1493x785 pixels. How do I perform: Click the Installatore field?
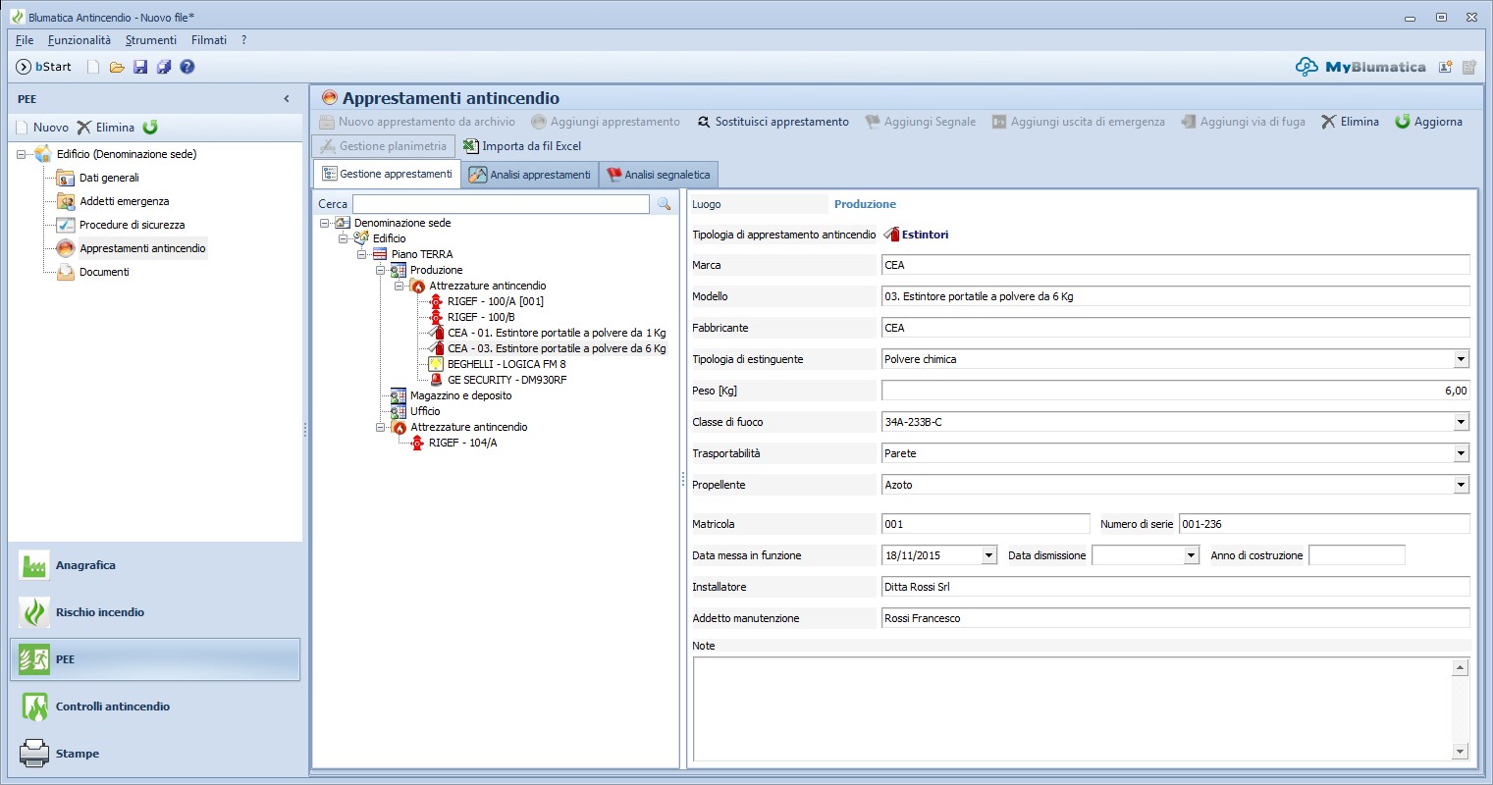coord(1175,587)
